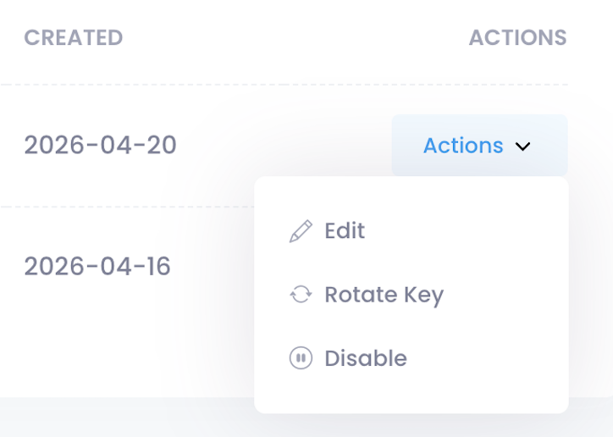Collapse the blue Actions dropdown button

pyautogui.click(x=479, y=146)
